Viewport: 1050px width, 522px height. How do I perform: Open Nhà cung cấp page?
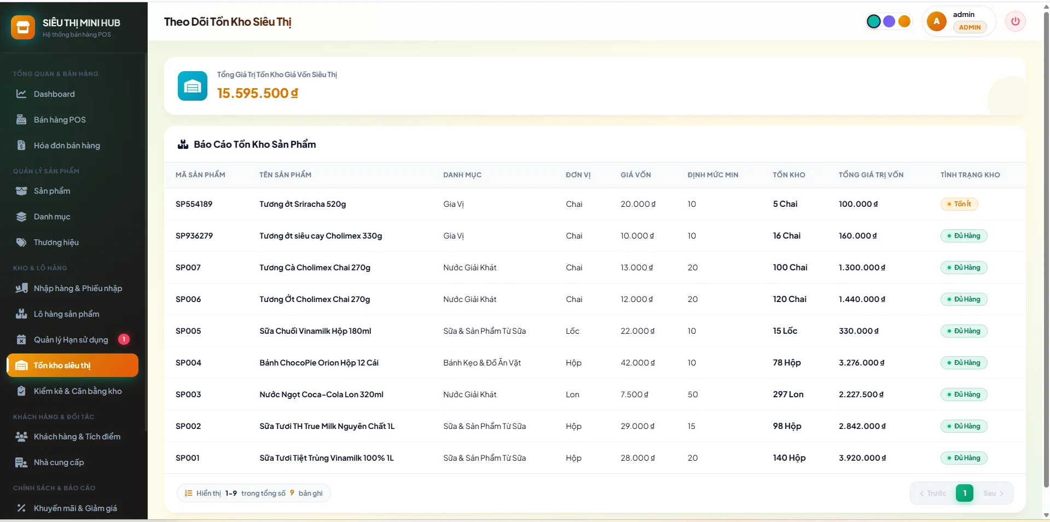[x=73, y=462]
